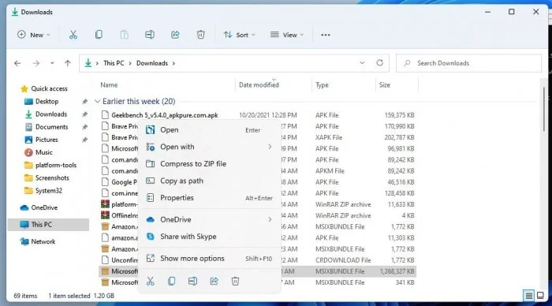This screenshot has width=552, height=306.
Task: Expand the recent locations dropdown arrow
Action: 52,63
